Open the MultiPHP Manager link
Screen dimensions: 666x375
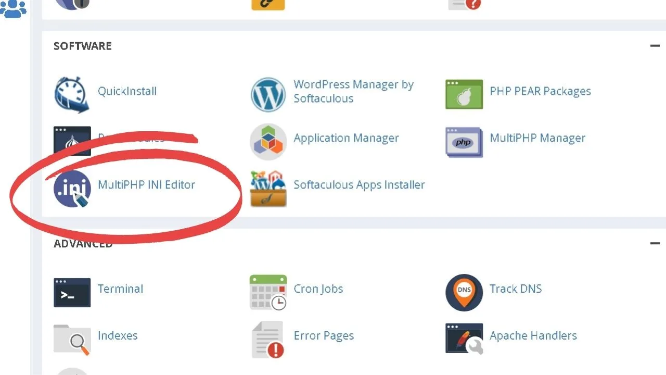click(x=537, y=138)
